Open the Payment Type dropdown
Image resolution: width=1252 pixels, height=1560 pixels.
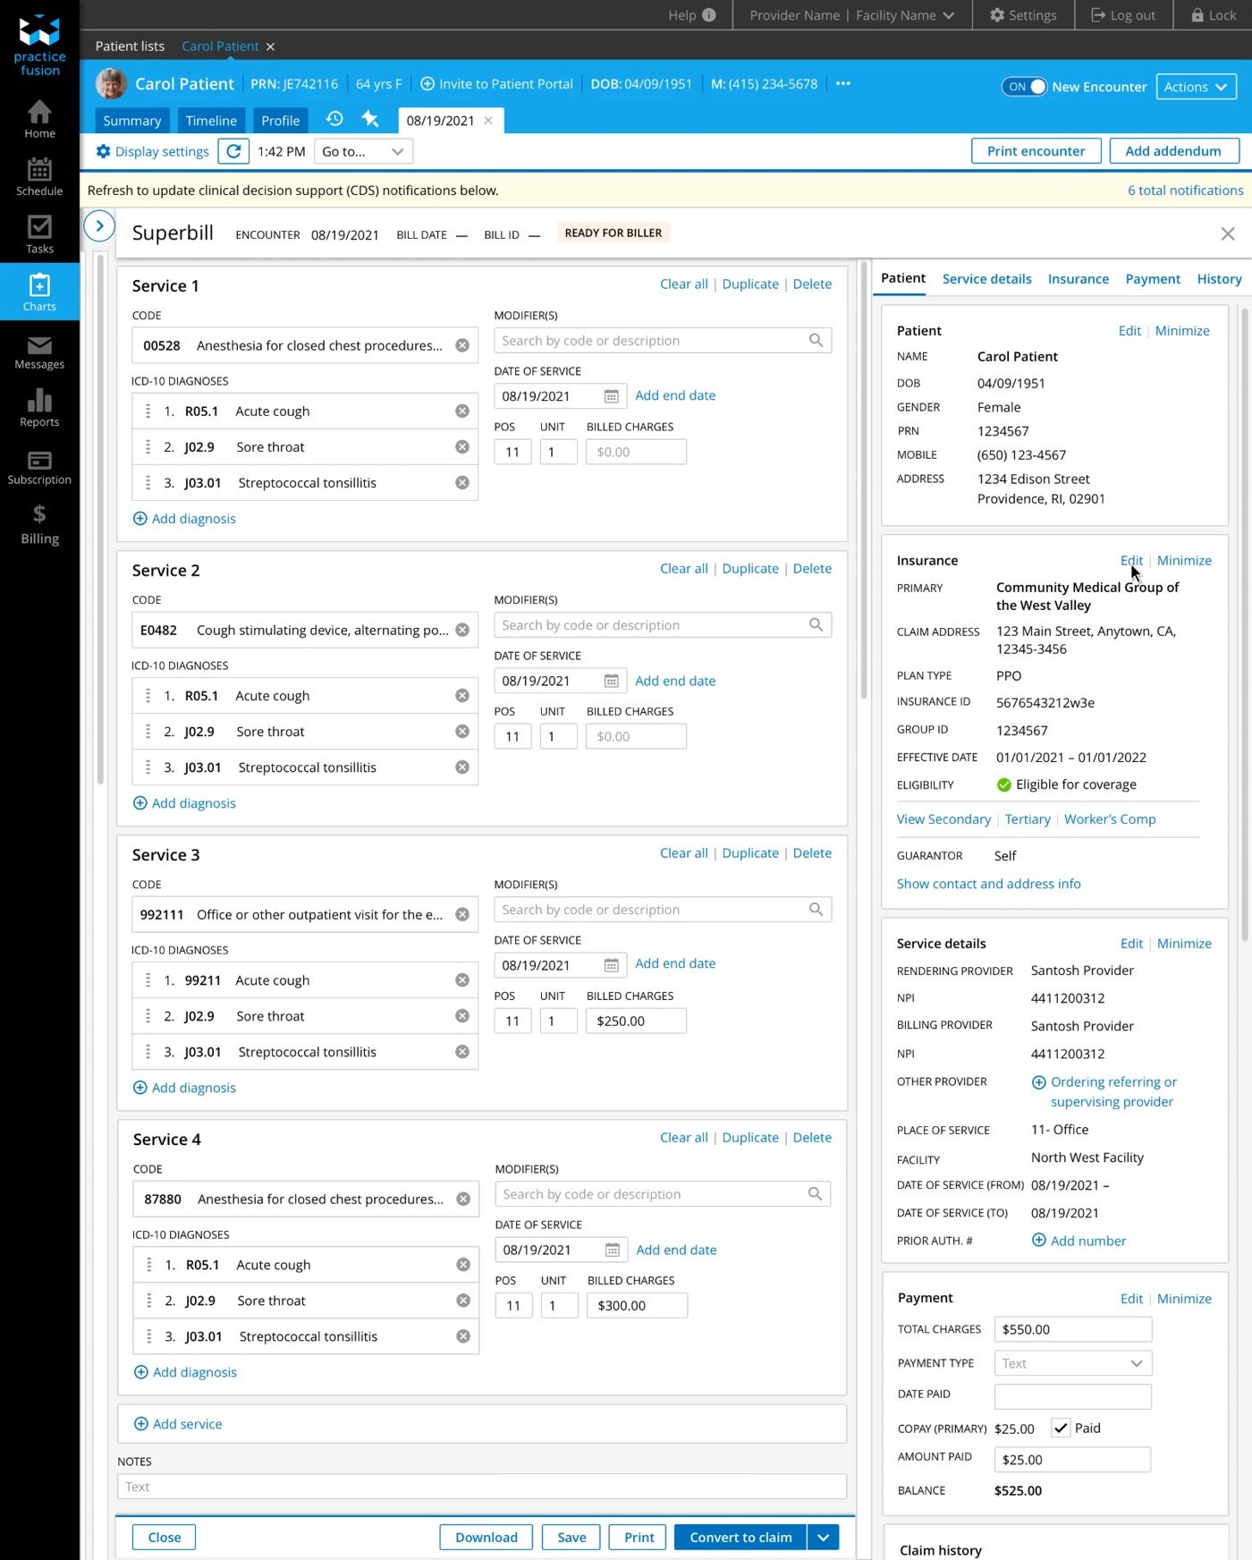click(x=1073, y=1363)
